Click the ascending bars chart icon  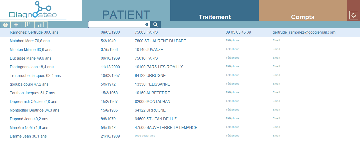[x=41, y=25]
